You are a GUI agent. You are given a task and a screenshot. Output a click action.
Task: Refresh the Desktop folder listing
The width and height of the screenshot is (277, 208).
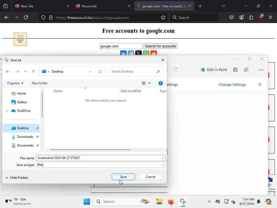100,71
